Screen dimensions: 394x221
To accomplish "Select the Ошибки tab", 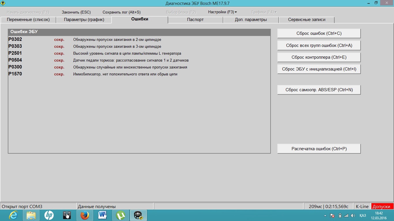I will (x=140, y=19).
